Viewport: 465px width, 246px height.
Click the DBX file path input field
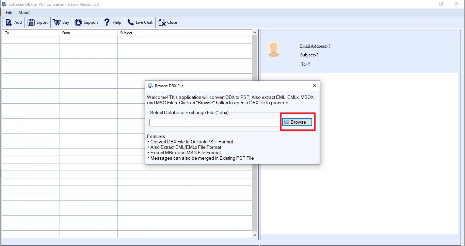(x=214, y=123)
